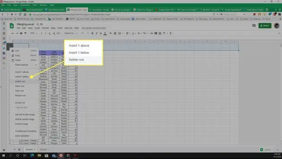Toggle bold formatting in the toolbar

92,33
